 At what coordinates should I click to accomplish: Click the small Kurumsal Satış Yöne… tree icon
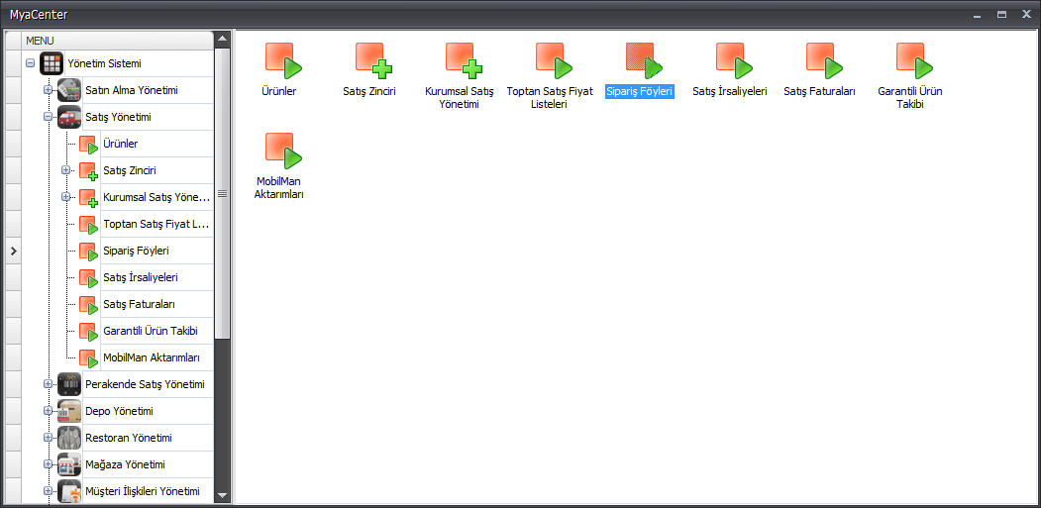[x=88, y=198]
